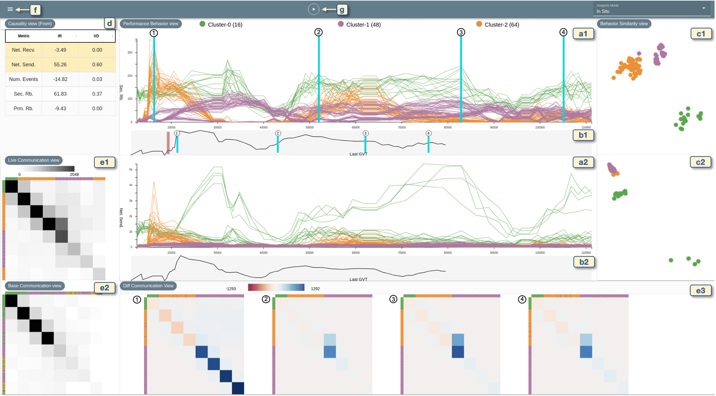Select the Net. Send. metric row
The image size is (716, 396).
(24, 65)
